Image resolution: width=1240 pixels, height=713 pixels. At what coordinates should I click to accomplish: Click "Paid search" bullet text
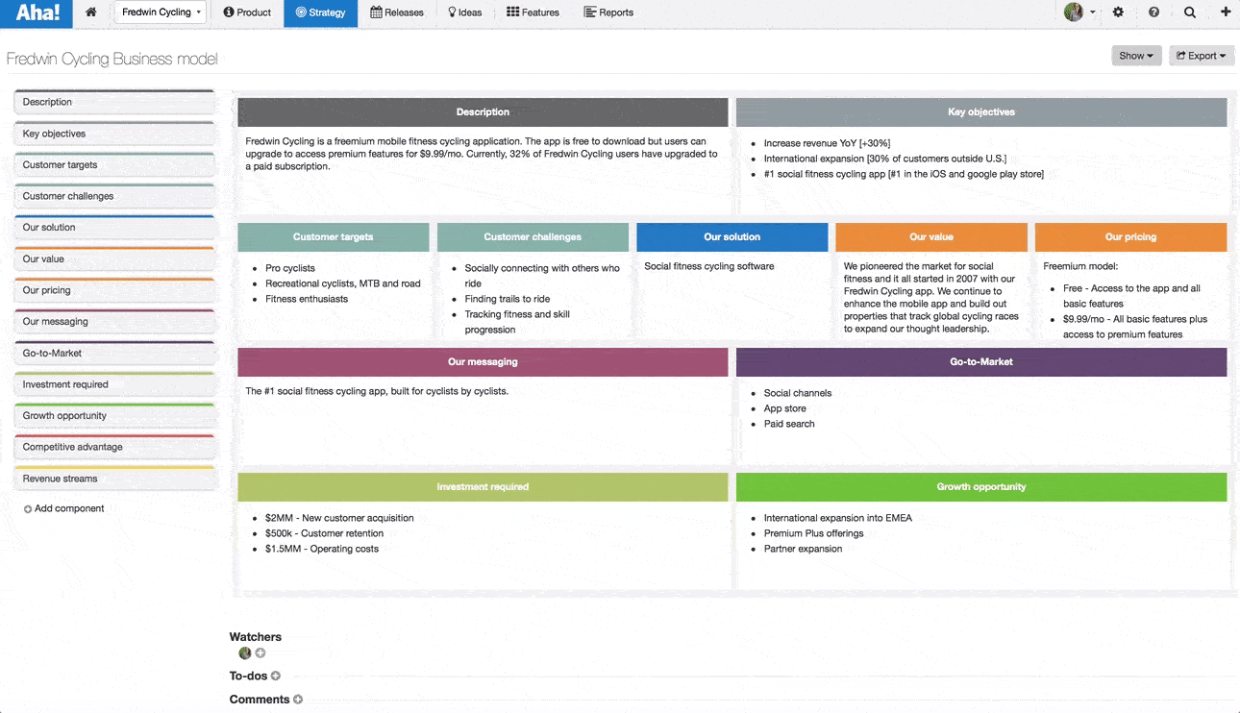click(x=789, y=424)
